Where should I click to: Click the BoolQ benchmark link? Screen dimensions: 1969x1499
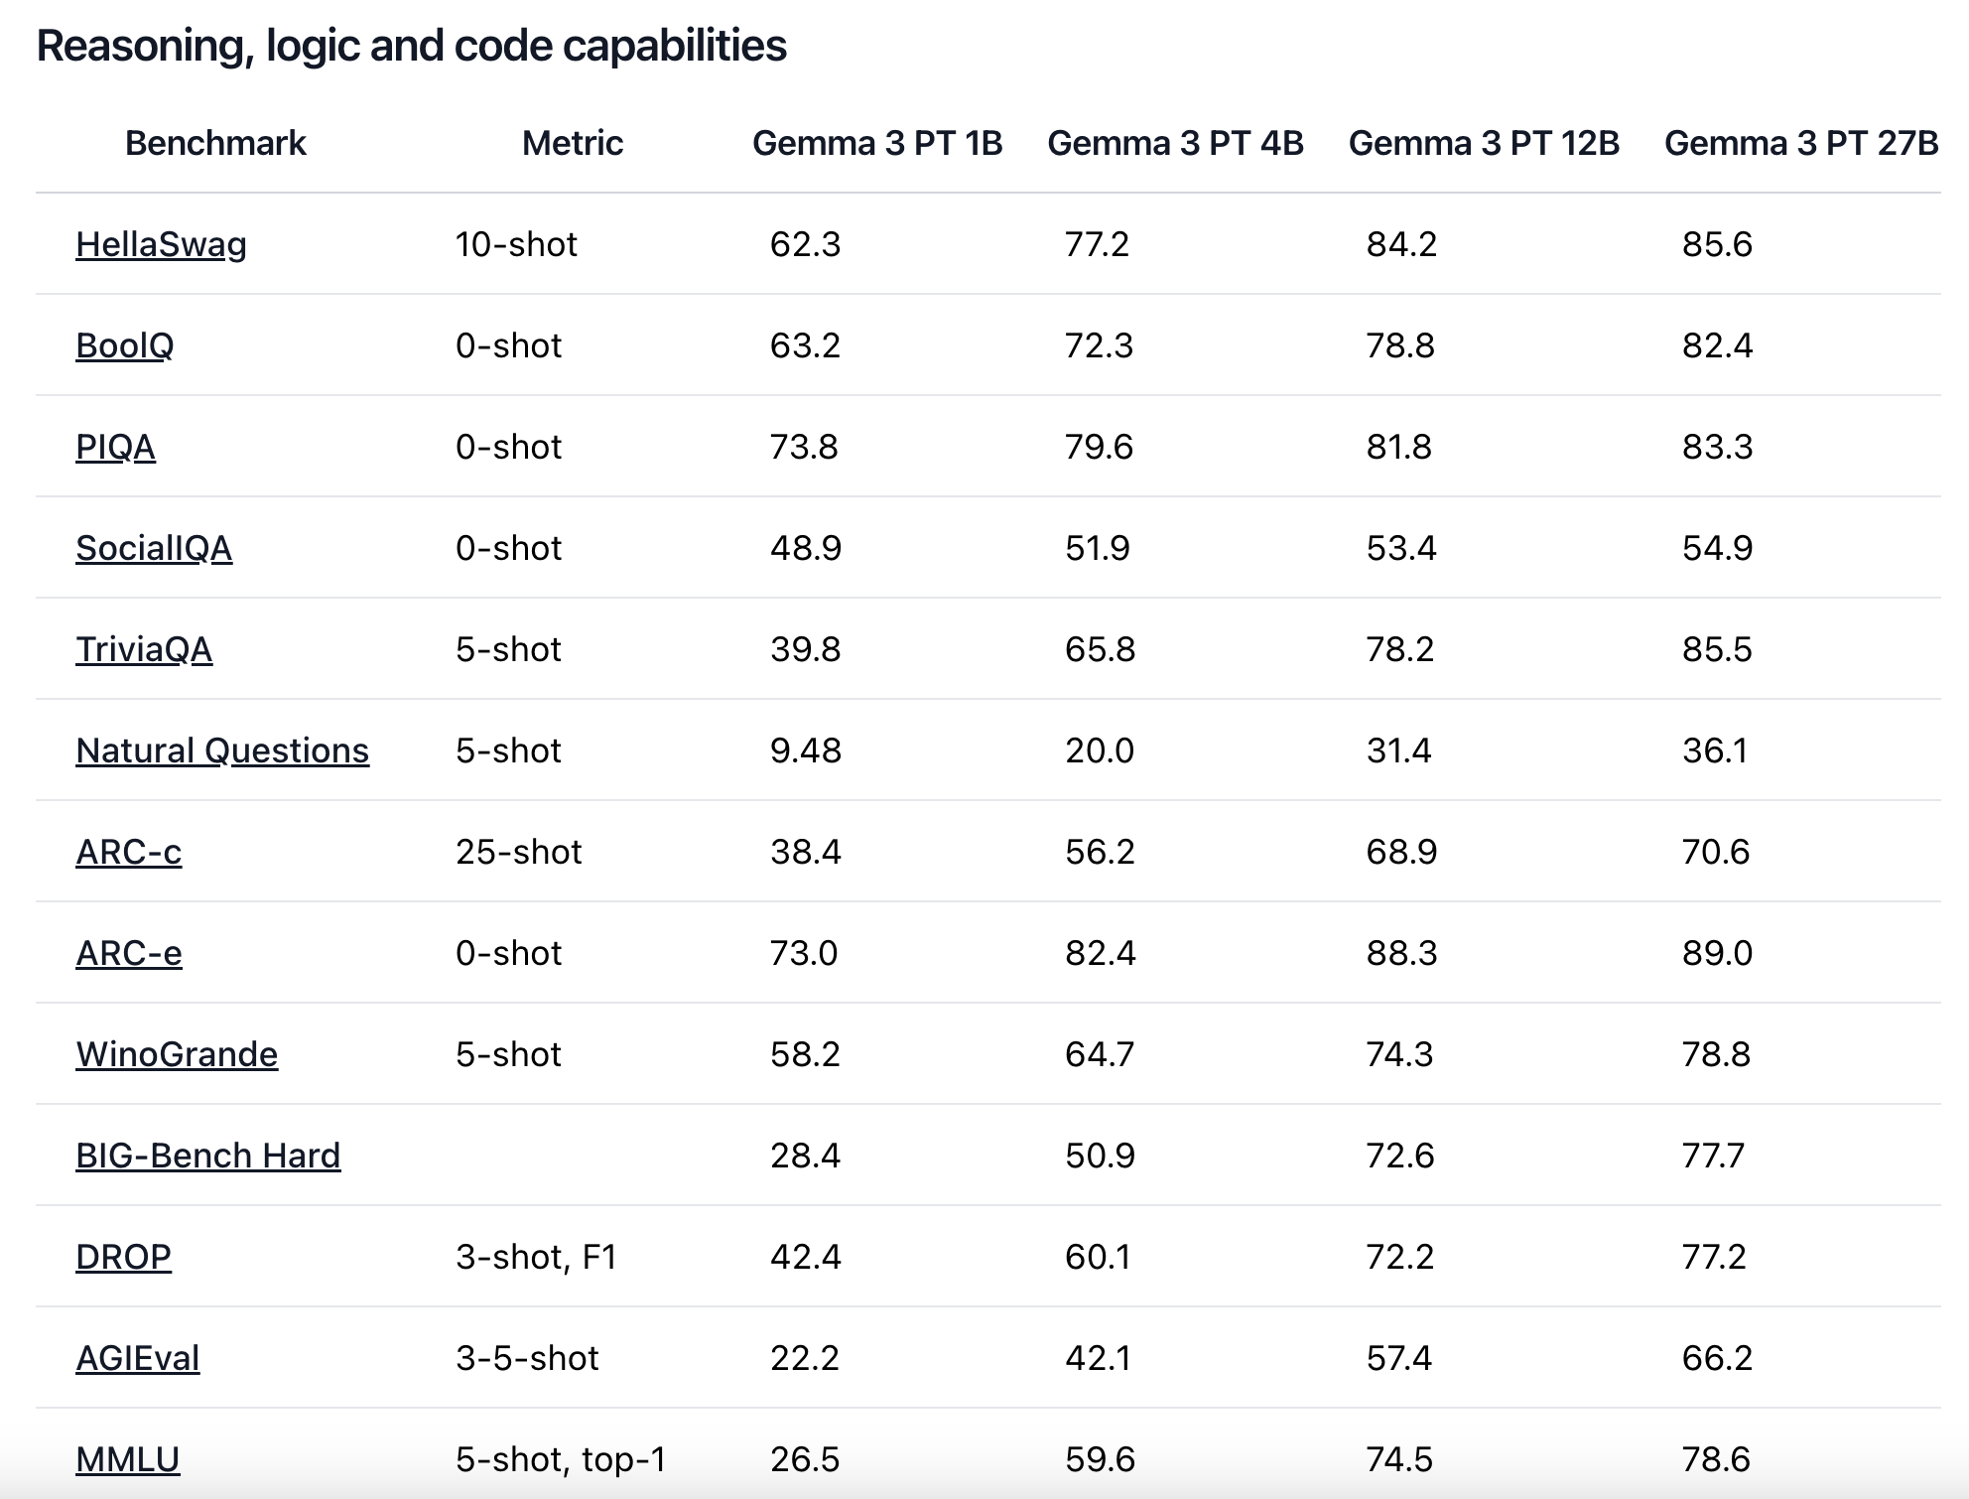click(x=124, y=345)
